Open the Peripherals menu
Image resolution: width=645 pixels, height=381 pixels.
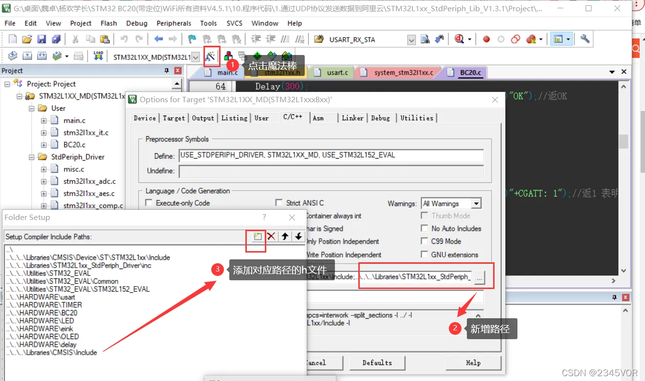174,23
